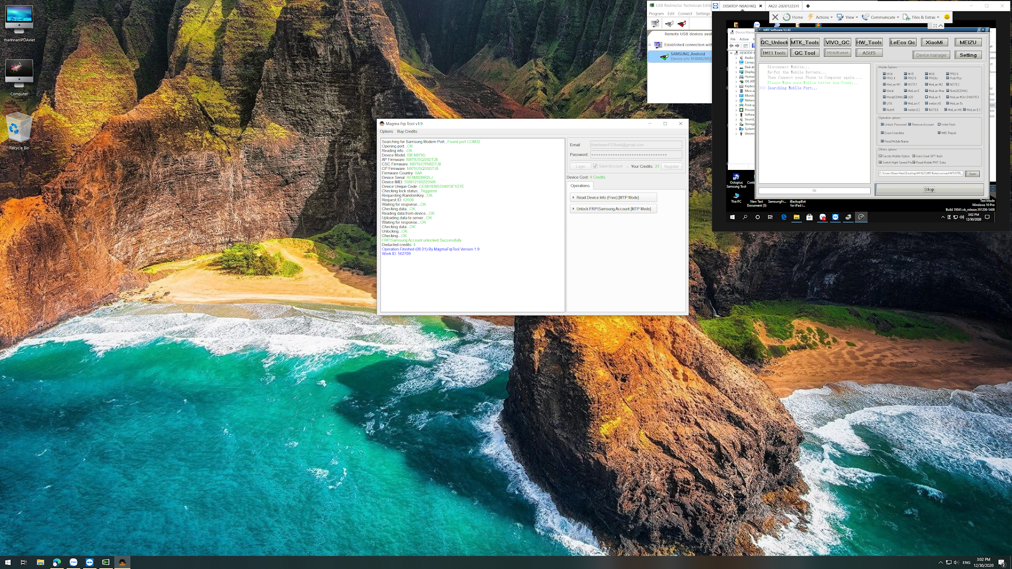Click the add-tab plus icon in TeamViewer
The image size is (1012, 569).
tap(808, 6)
